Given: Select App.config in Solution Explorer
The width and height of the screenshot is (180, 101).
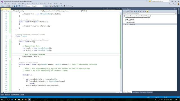Looking at the screenshot, I should (132, 23).
